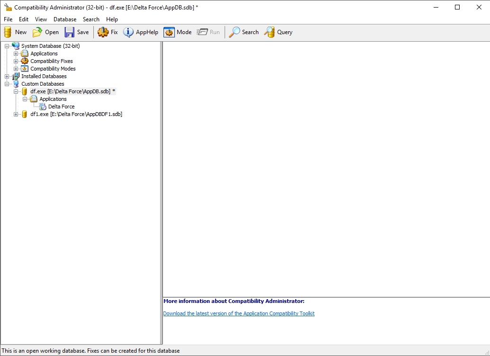This screenshot has width=490, height=356.
Task: Select the Compatibility Fixes label
Action: pyautogui.click(x=52, y=61)
